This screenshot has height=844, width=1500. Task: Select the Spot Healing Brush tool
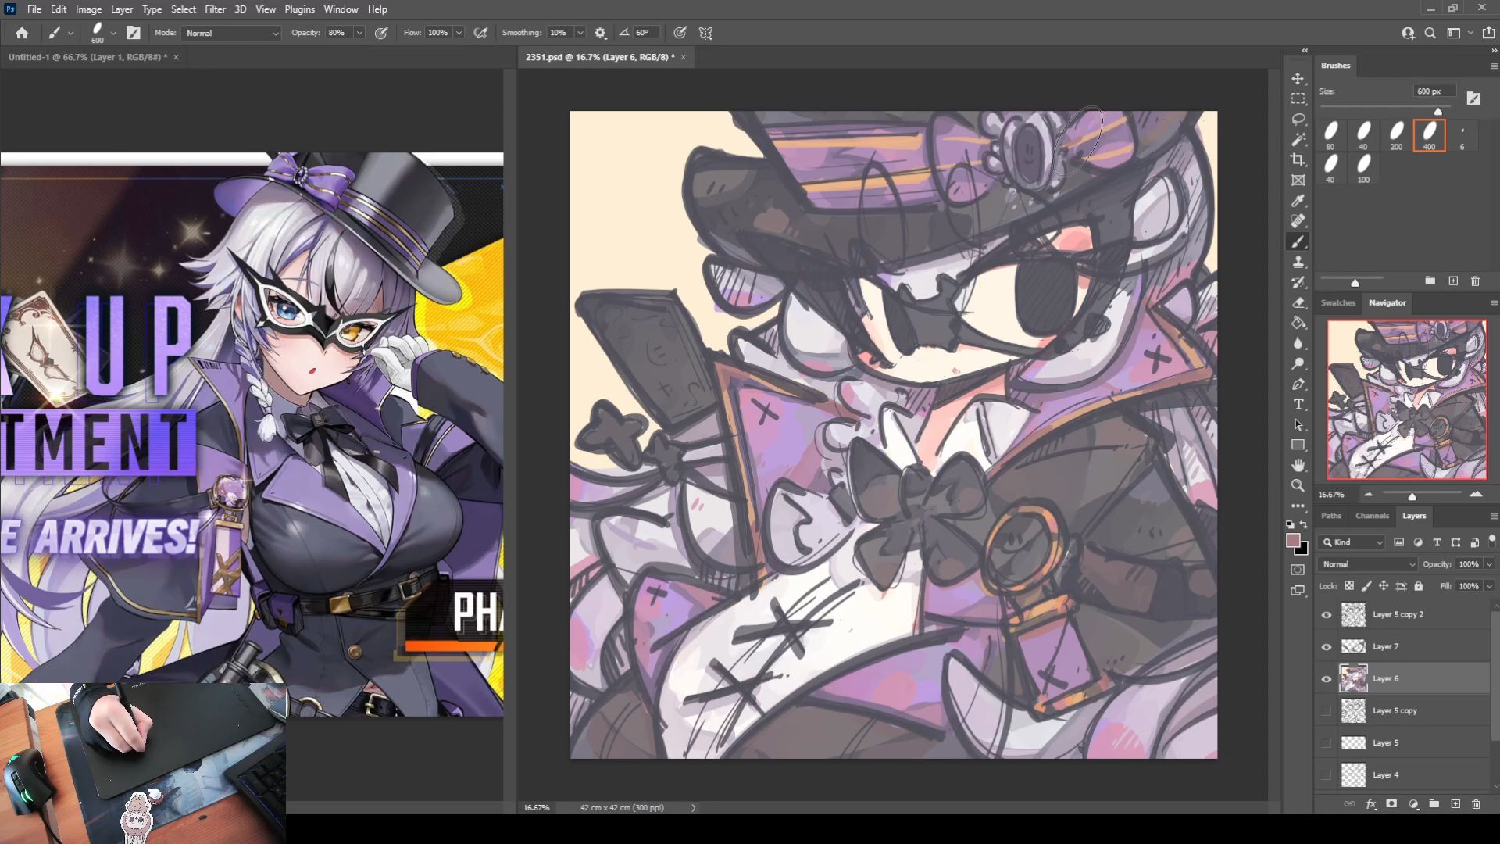click(x=1298, y=221)
